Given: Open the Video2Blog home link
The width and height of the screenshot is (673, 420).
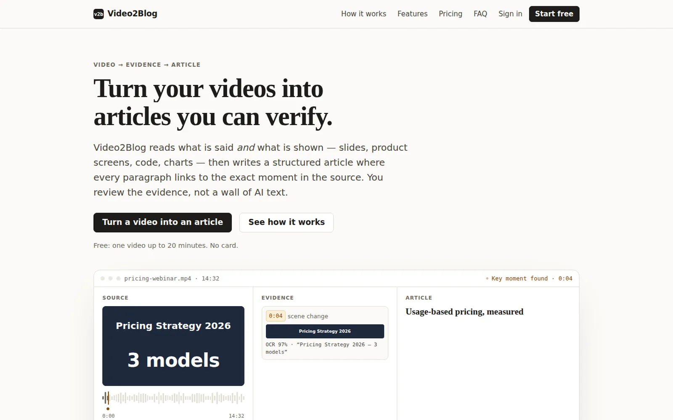Looking at the screenshot, I should [125, 14].
